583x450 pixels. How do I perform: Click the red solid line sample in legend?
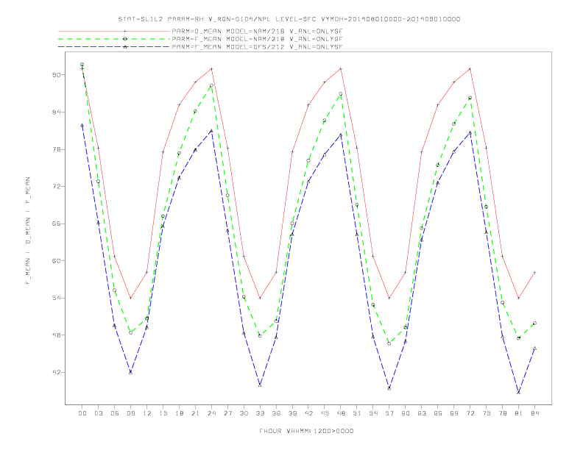pyautogui.click(x=114, y=31)
